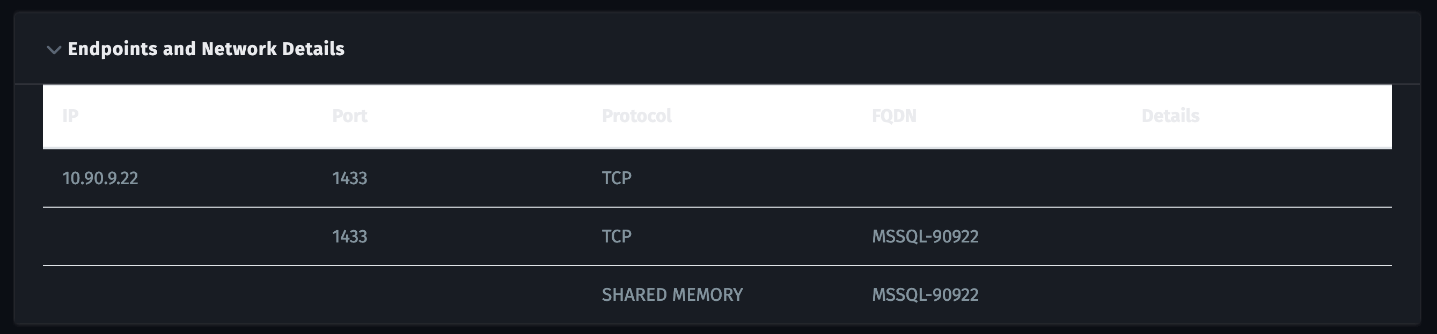Viewport: 1437px width, 334px height.
Task: Click the Details column header
Action: point(1171,116)
